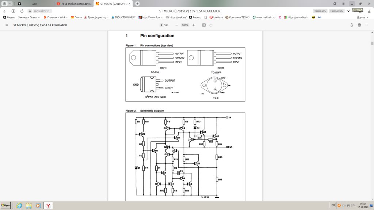The image size is (374, 210).
Task: Open browser downloads arrow icon
Action: [369, 11]
